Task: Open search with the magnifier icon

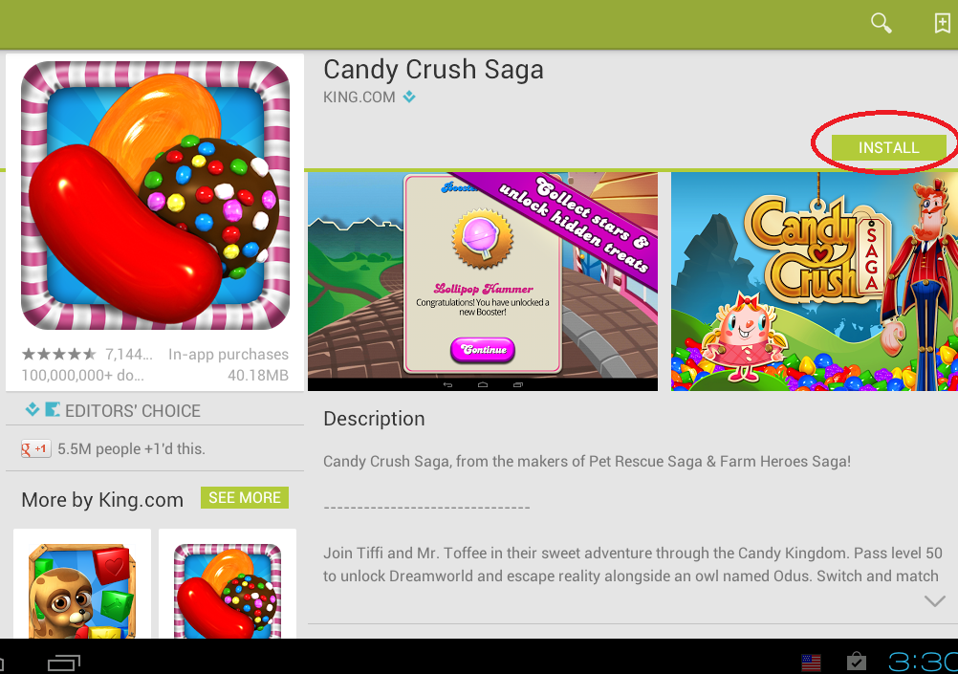Action: (x=881, y=23)
